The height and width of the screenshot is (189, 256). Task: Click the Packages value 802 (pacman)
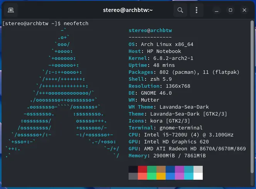(178, 72)
